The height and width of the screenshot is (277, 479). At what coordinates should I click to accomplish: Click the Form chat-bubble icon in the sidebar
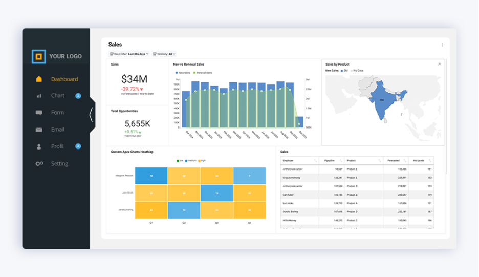pyautogui.click(x=39, y=113)
